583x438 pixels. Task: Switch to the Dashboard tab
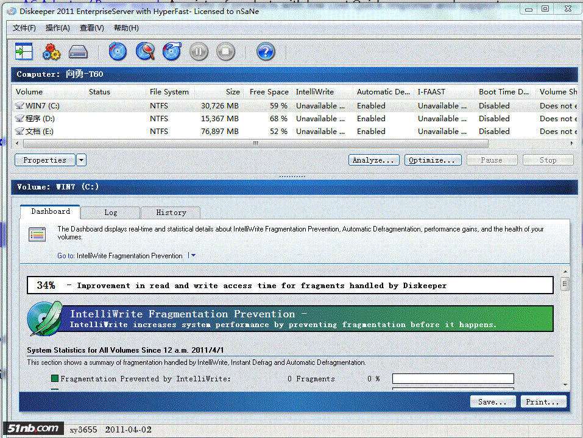click(50, 211)
